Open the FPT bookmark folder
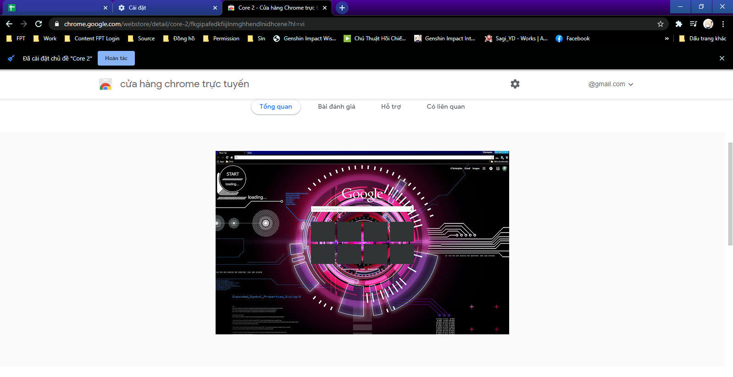This screenshot has width=733, height=377. [x=16, y=39]
